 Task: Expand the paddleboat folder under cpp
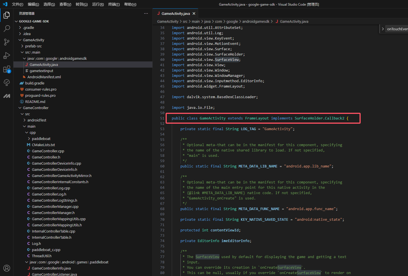click(x=41, y=139)
